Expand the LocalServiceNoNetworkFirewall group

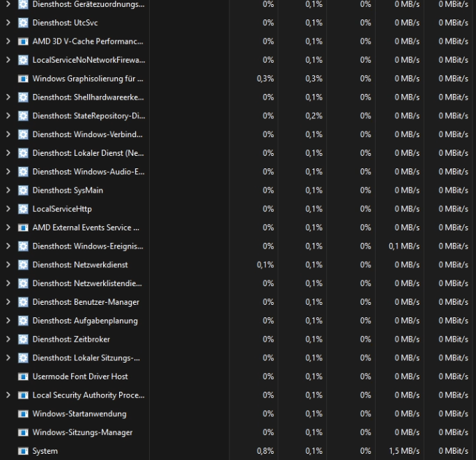point(8,60)
